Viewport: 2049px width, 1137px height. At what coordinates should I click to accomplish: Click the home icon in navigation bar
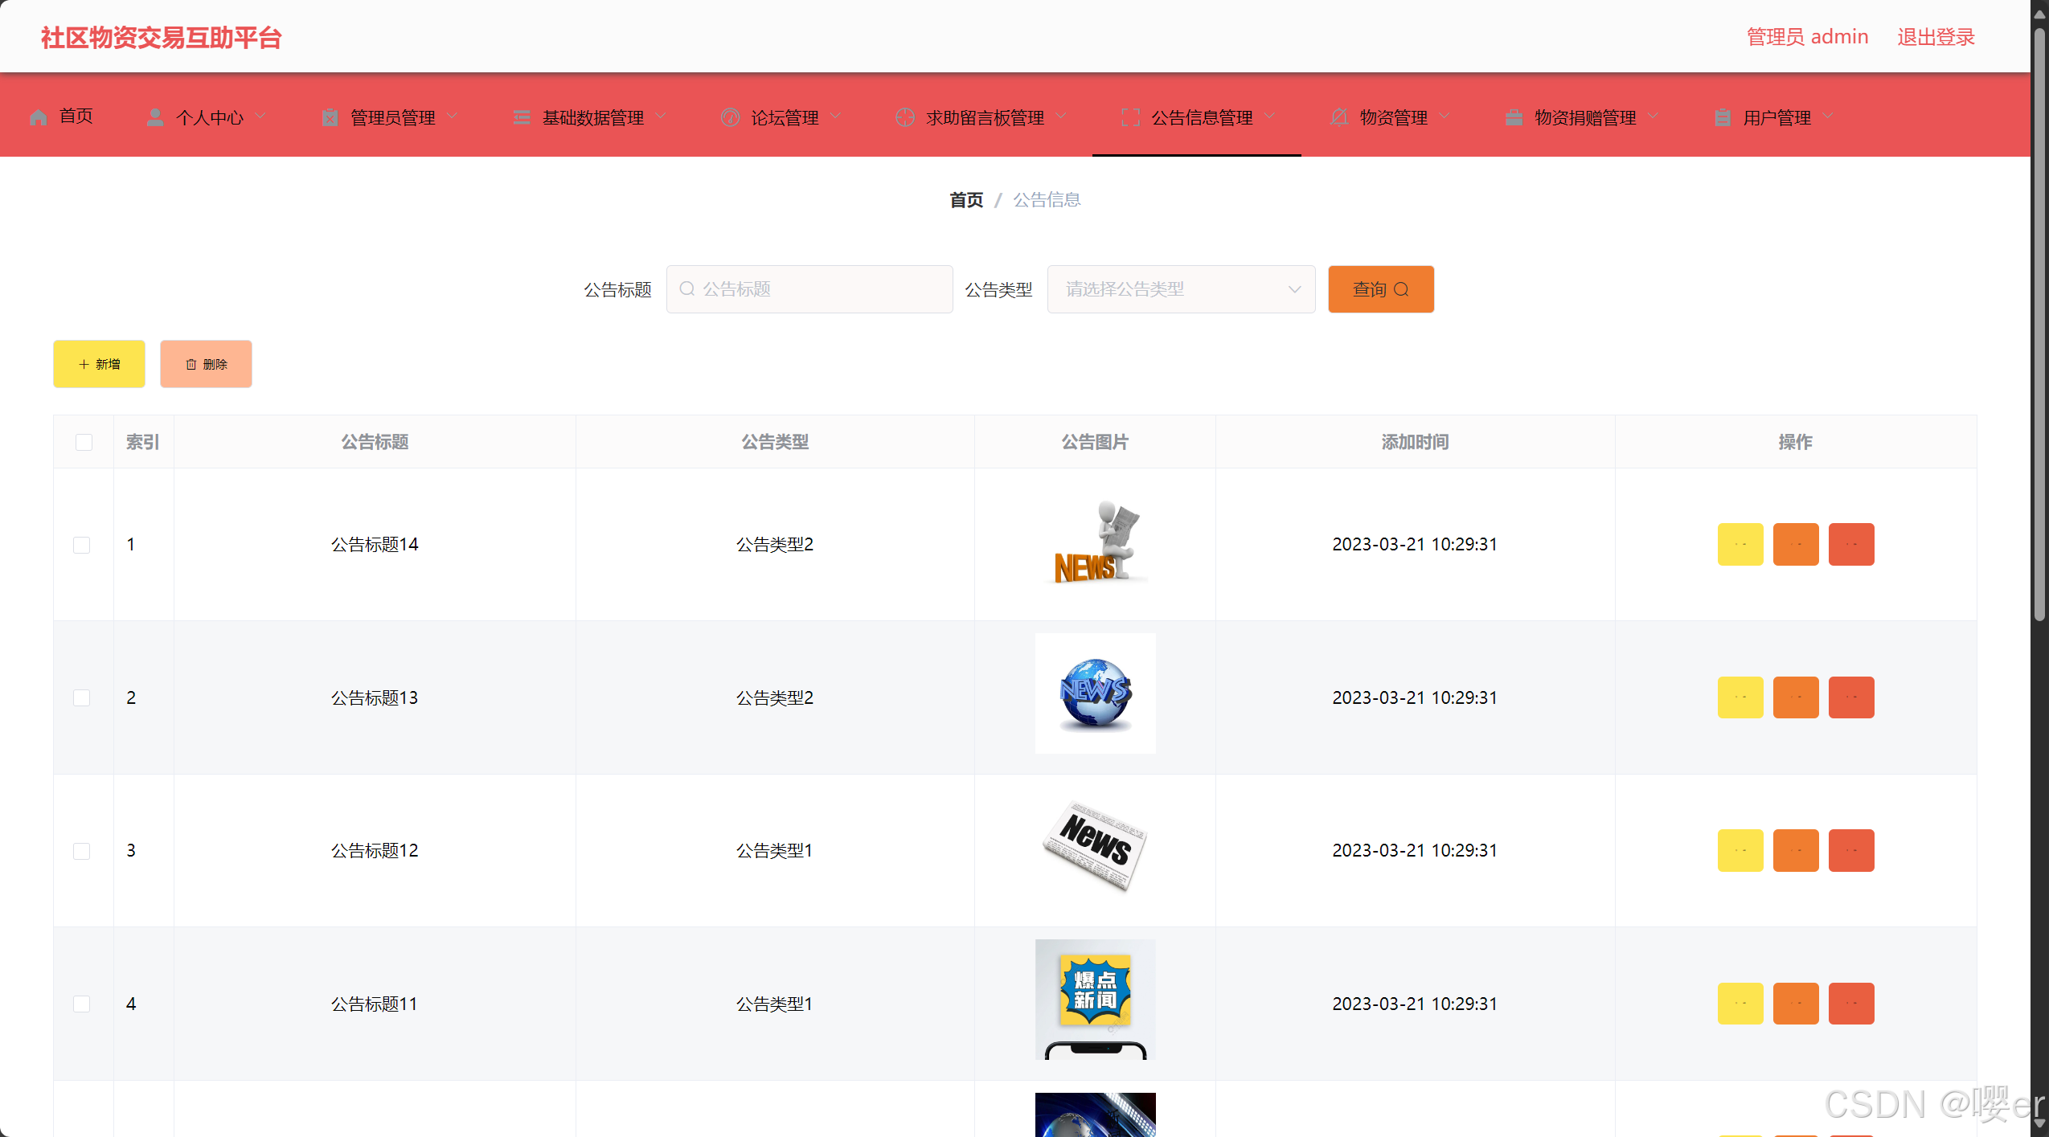38,117
